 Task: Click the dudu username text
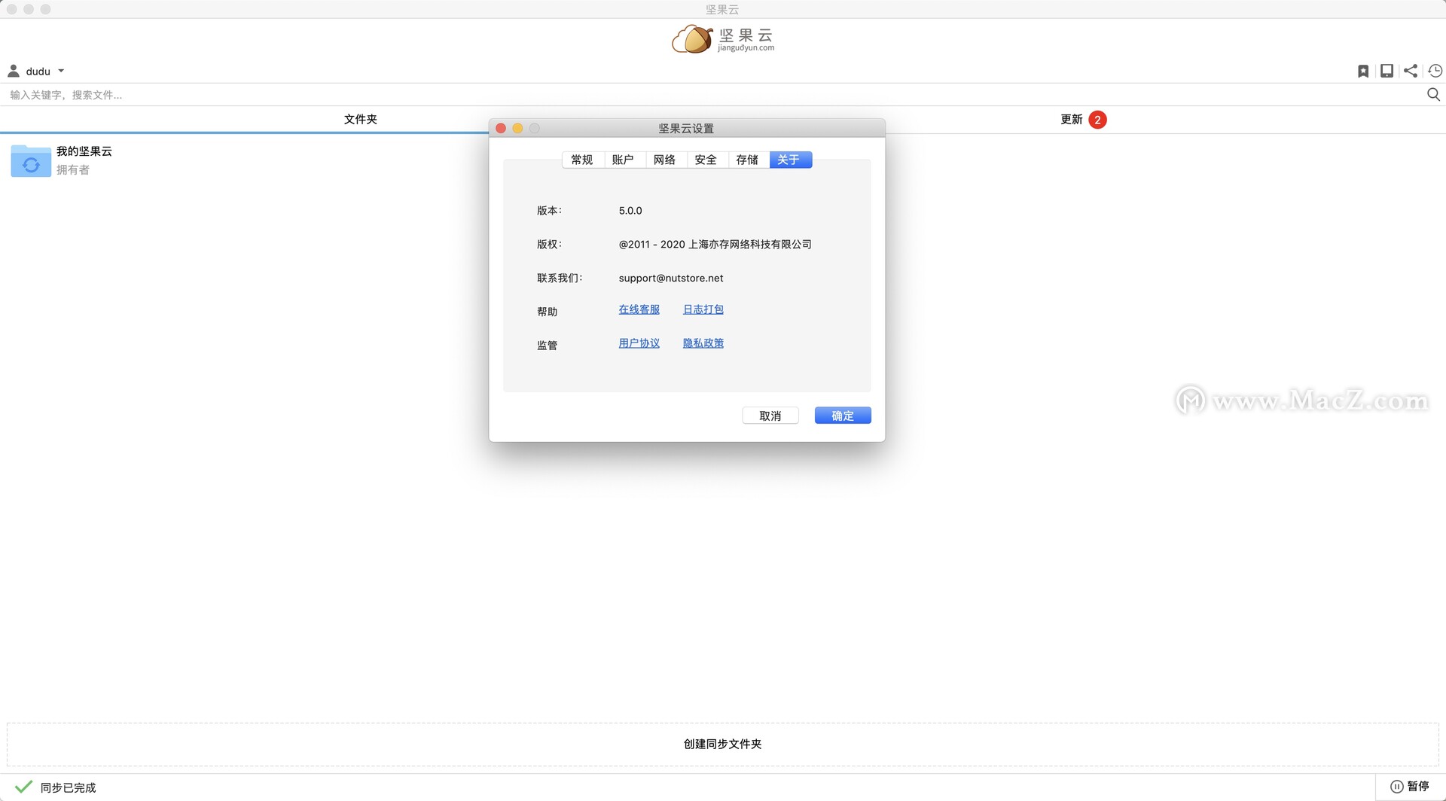point(38,72)
